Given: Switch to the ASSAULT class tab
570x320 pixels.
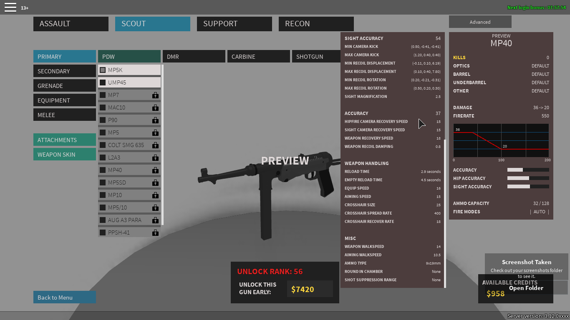Looking at the screenshot, I should click(x=71, y=24).
